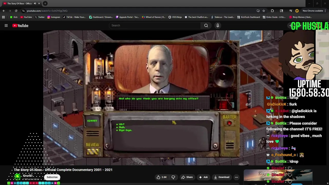This screenshot has width=329, height=185.
Task: Open the Wheel of Names bookmark
Action: point(153,17)
